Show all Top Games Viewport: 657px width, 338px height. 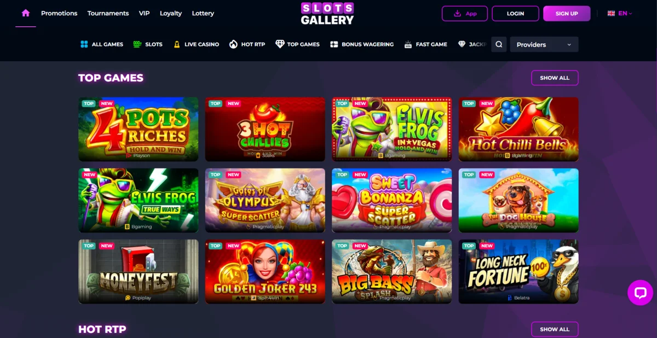(555, 78)
